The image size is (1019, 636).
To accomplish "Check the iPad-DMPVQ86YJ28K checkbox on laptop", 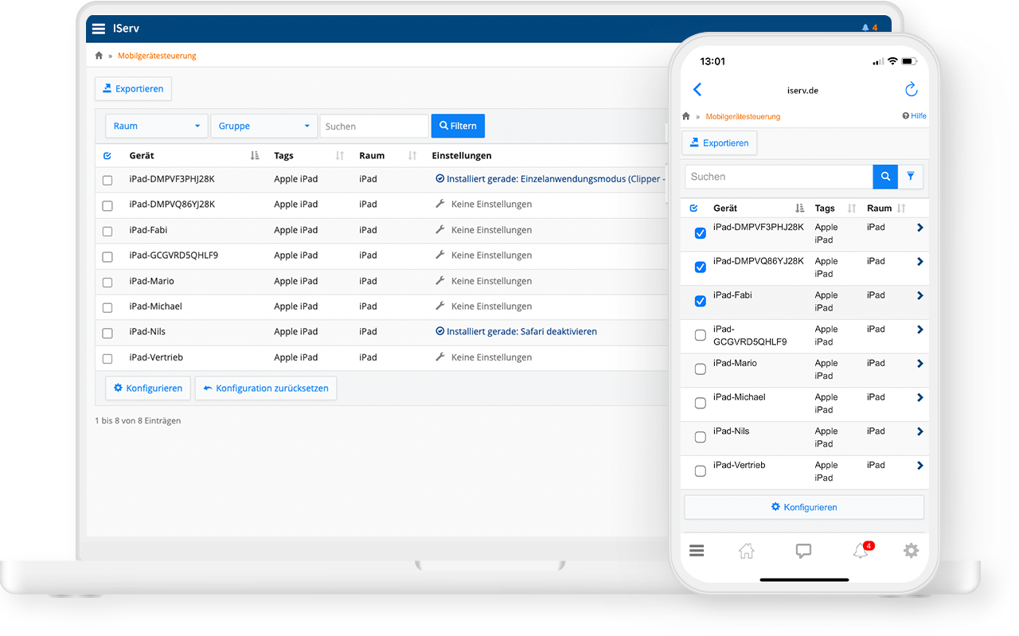I will (107, 206).
